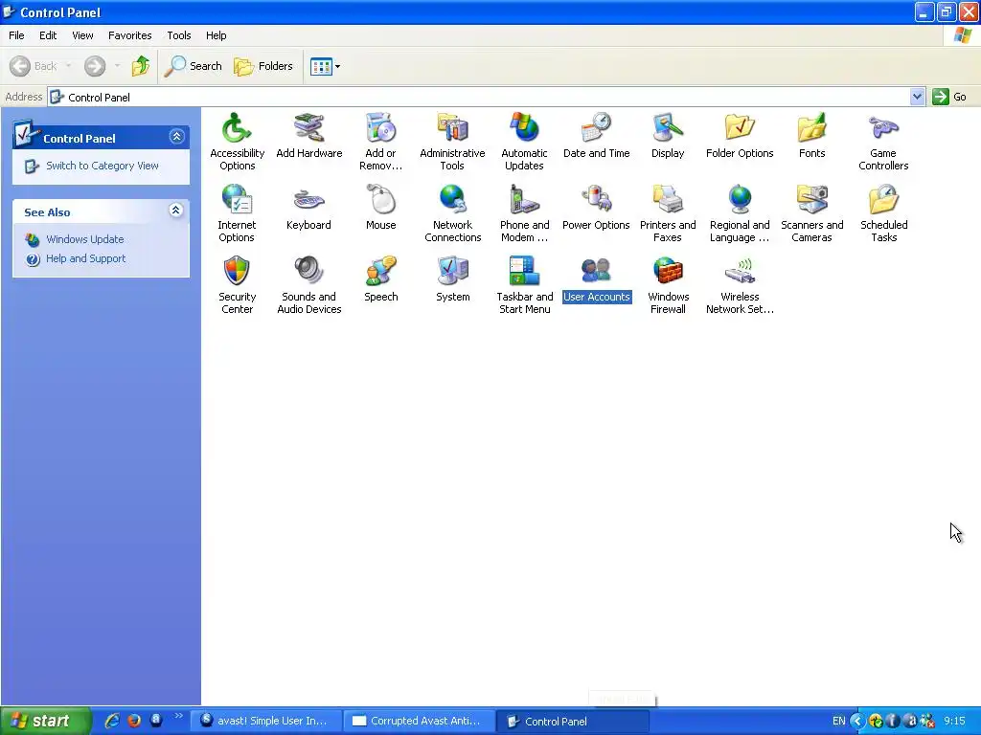Open the Help and Support link
The width and height of the screenshot is (981, 735).
pyautogui.click(x=85, y=258)
